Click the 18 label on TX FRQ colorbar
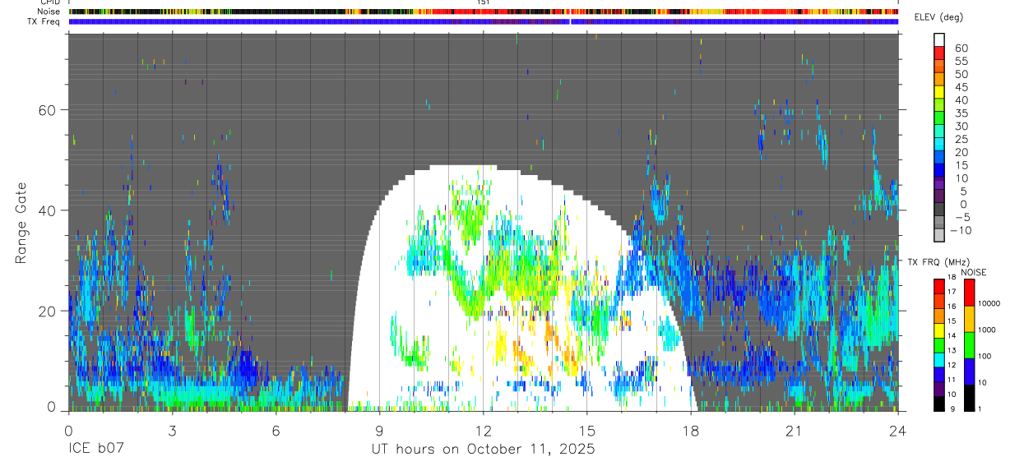 click(952, 279)
